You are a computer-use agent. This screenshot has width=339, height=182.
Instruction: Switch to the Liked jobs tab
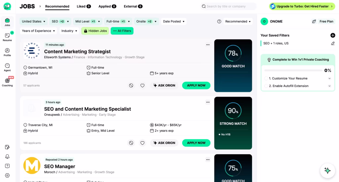(83, 6)
